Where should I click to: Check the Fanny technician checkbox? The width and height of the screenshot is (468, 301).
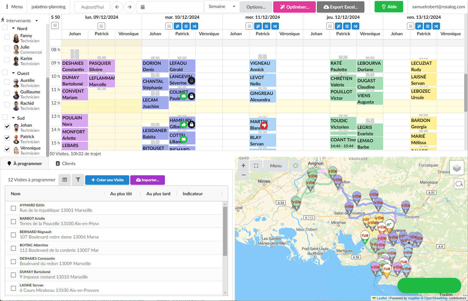coord(7,37)
